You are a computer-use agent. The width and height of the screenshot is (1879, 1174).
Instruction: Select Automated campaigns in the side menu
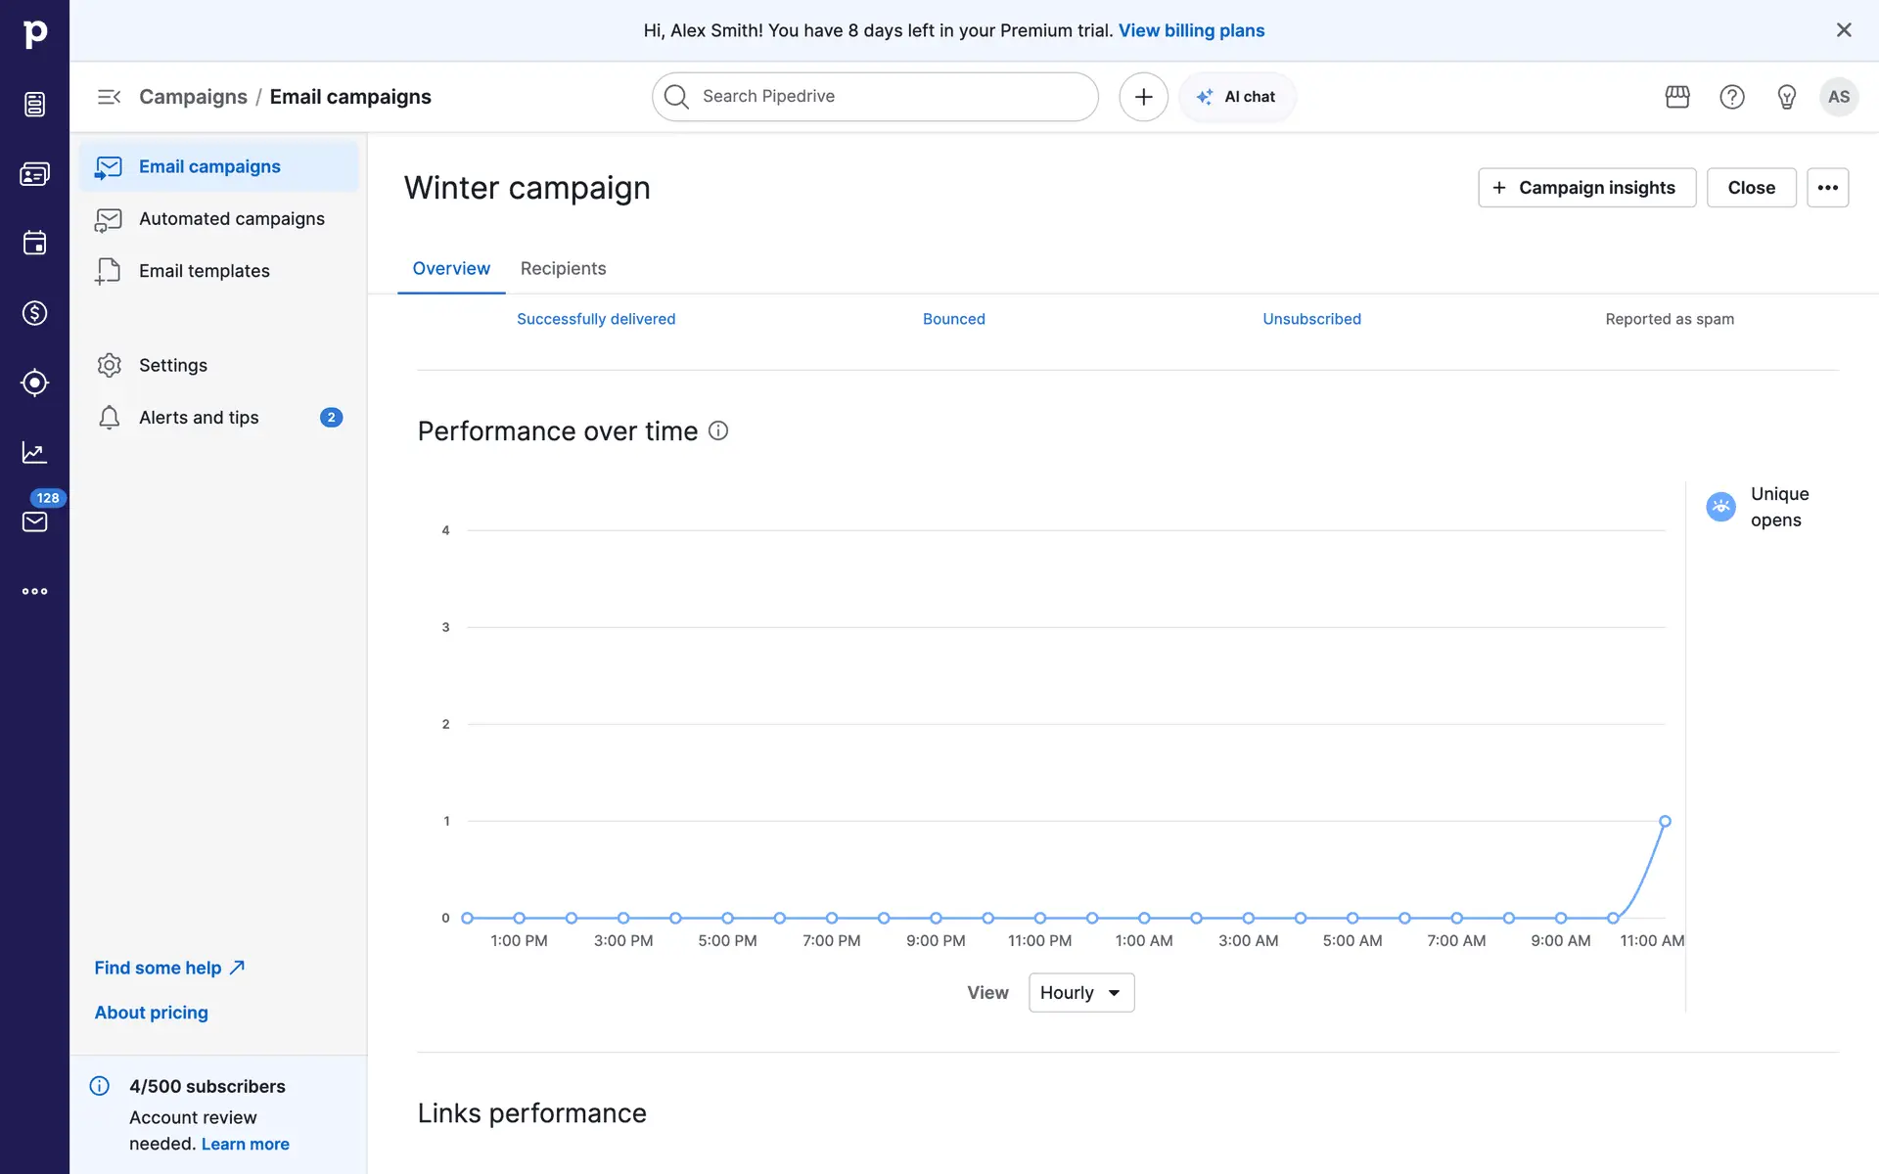(231, 219)
